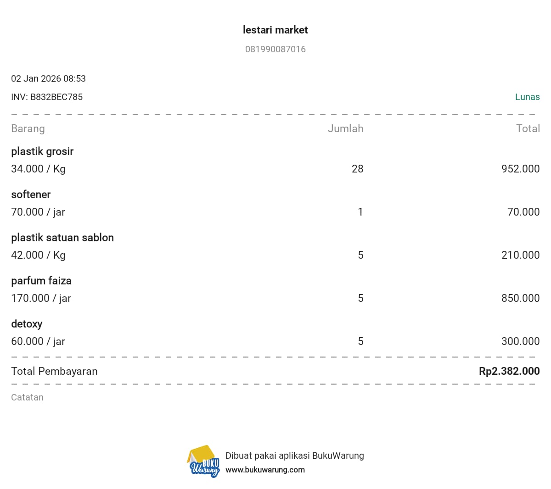Click the Dibuat pakai aplikasi BukuWarung text
551x489 pixels.
click(x=294, y=456)
